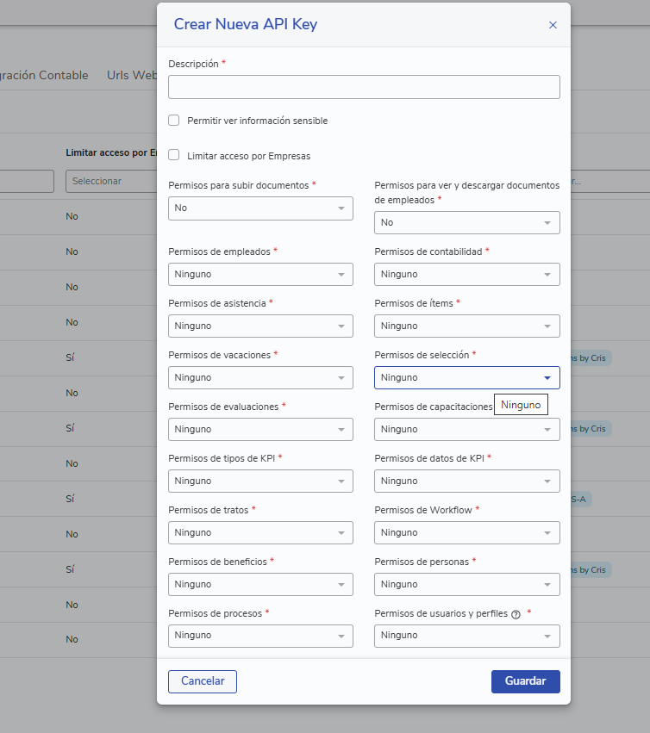Open Permisos de tratos dropdown
650x733 pixels.
click(x=260, y=532)
